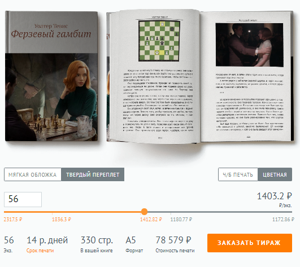Click the 1836.3 ₽ price tier label

point(62,219)
